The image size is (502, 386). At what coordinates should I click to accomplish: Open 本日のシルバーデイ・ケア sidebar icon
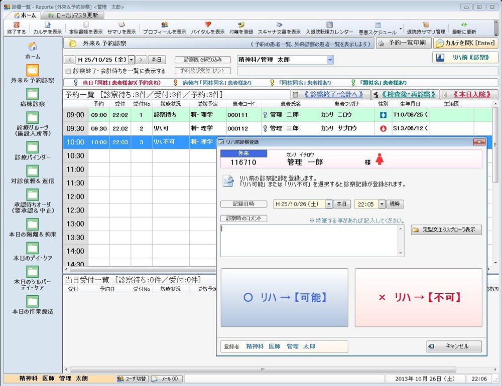tap(32, 272)
